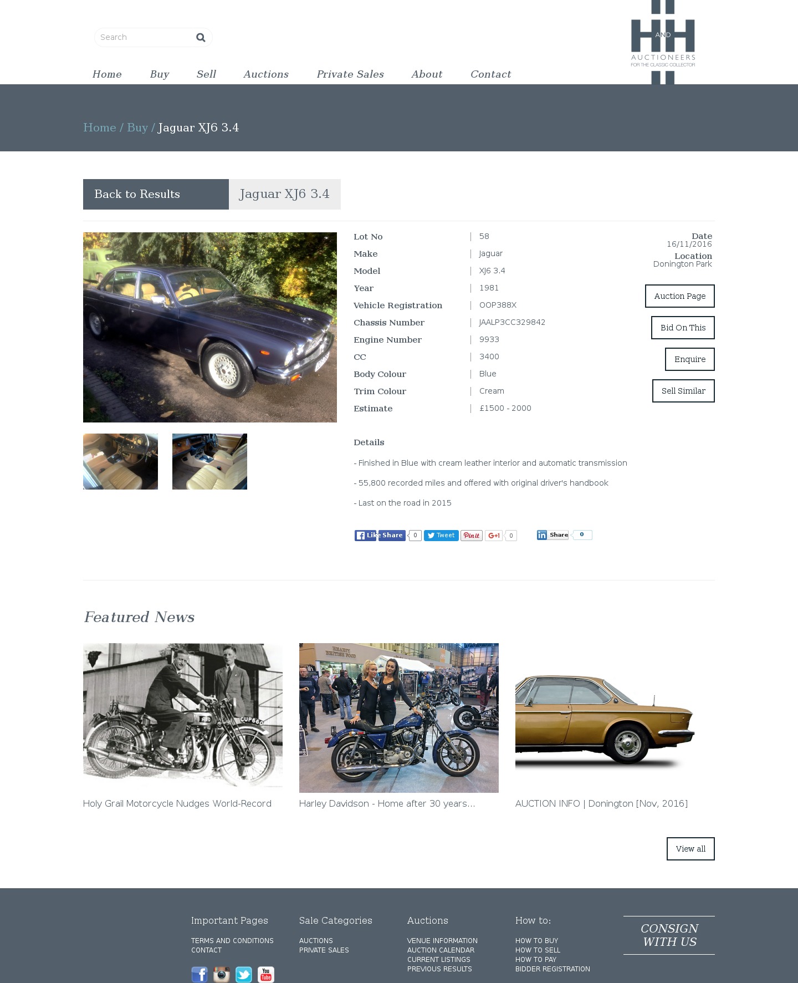This screenshot has height=983, width=798.
Task: Open Terms and Conditions footer link
Action: 232,941
